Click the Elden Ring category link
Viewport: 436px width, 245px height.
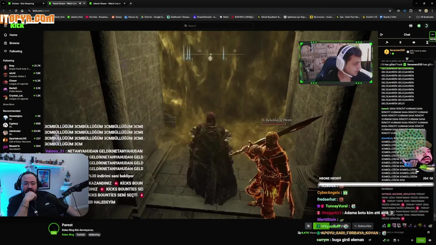point(68,235)
